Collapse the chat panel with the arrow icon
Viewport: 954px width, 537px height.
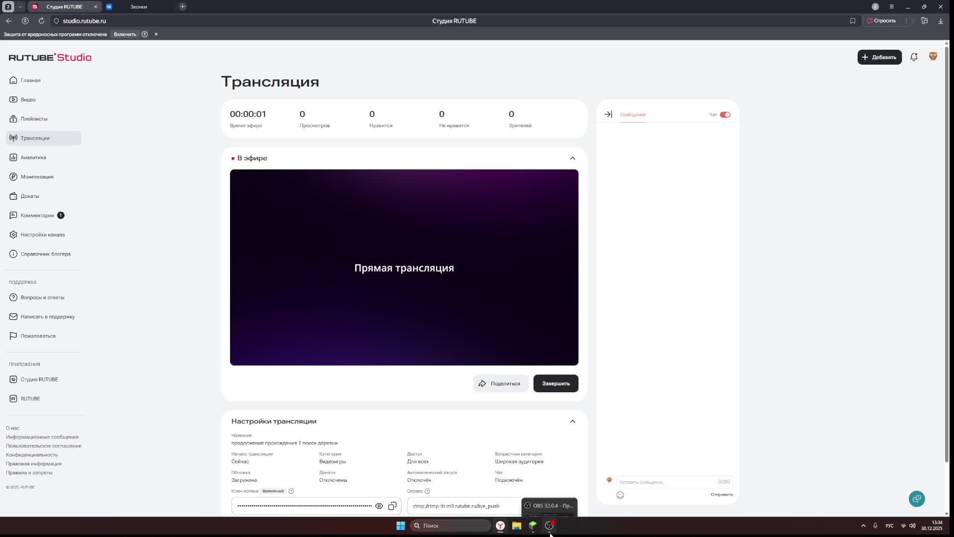coord(608,114)
